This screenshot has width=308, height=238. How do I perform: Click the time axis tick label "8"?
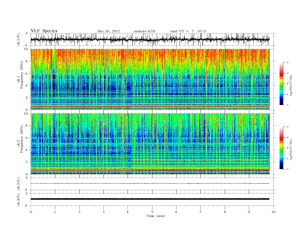point(225,212)
